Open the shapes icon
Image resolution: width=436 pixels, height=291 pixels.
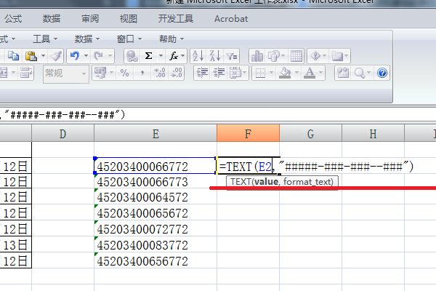[x=274, y=56]
